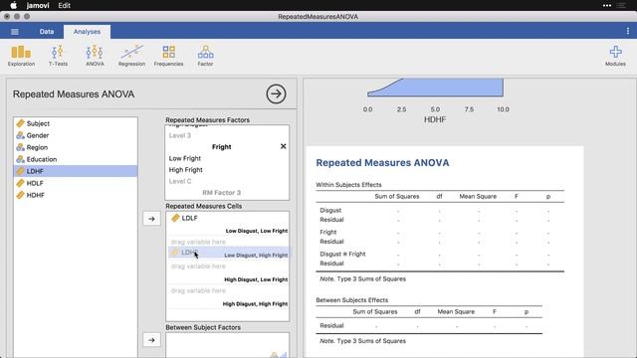Click the Disgust * Fright results row
The height and width of the screenshot is (358, 637).
(440, 255)
